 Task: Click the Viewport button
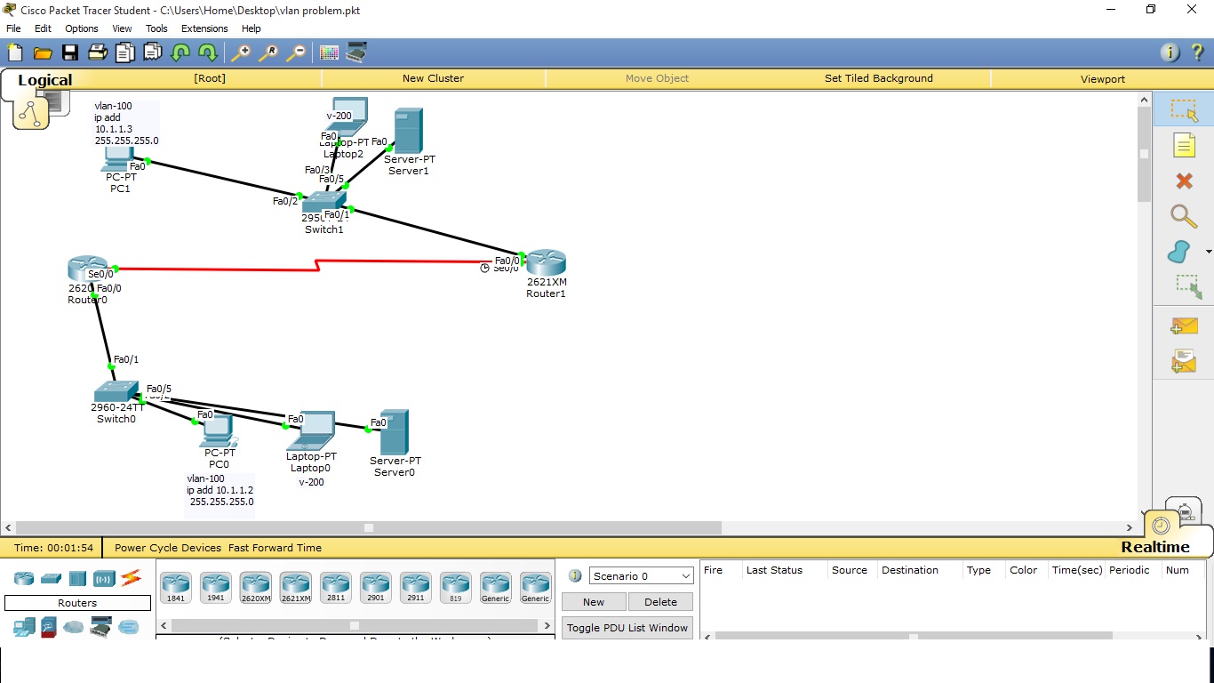point(1103,78)
